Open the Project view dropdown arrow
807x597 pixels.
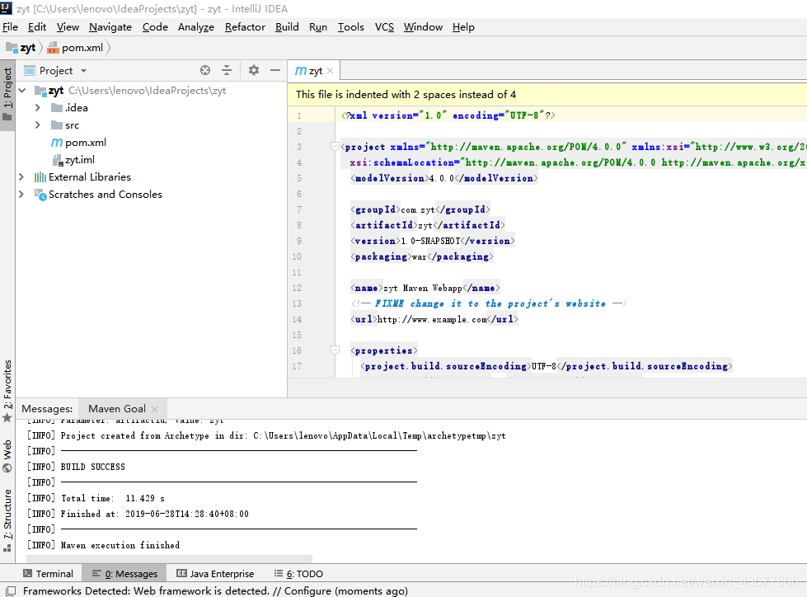point(83,71)
